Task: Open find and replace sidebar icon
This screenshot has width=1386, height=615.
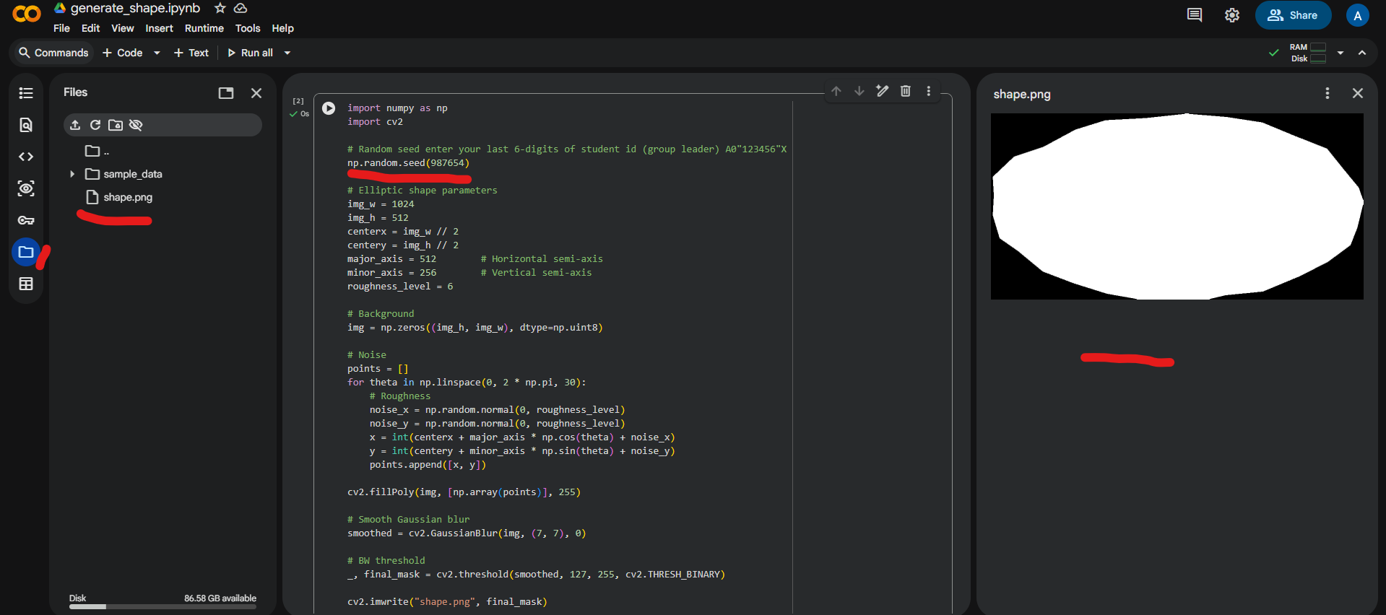Action: (x=26, y=125)
